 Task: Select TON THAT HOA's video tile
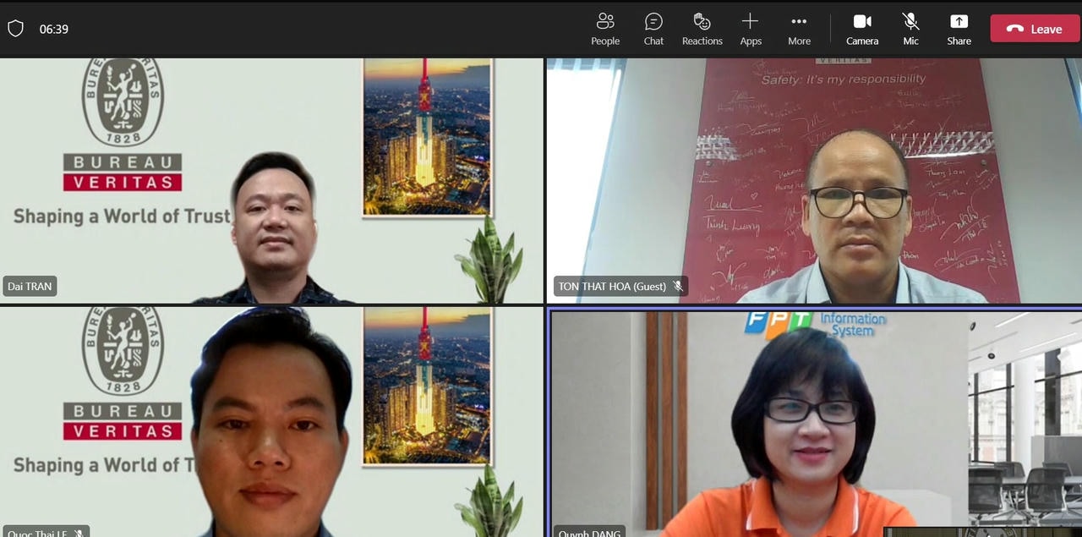813,180
